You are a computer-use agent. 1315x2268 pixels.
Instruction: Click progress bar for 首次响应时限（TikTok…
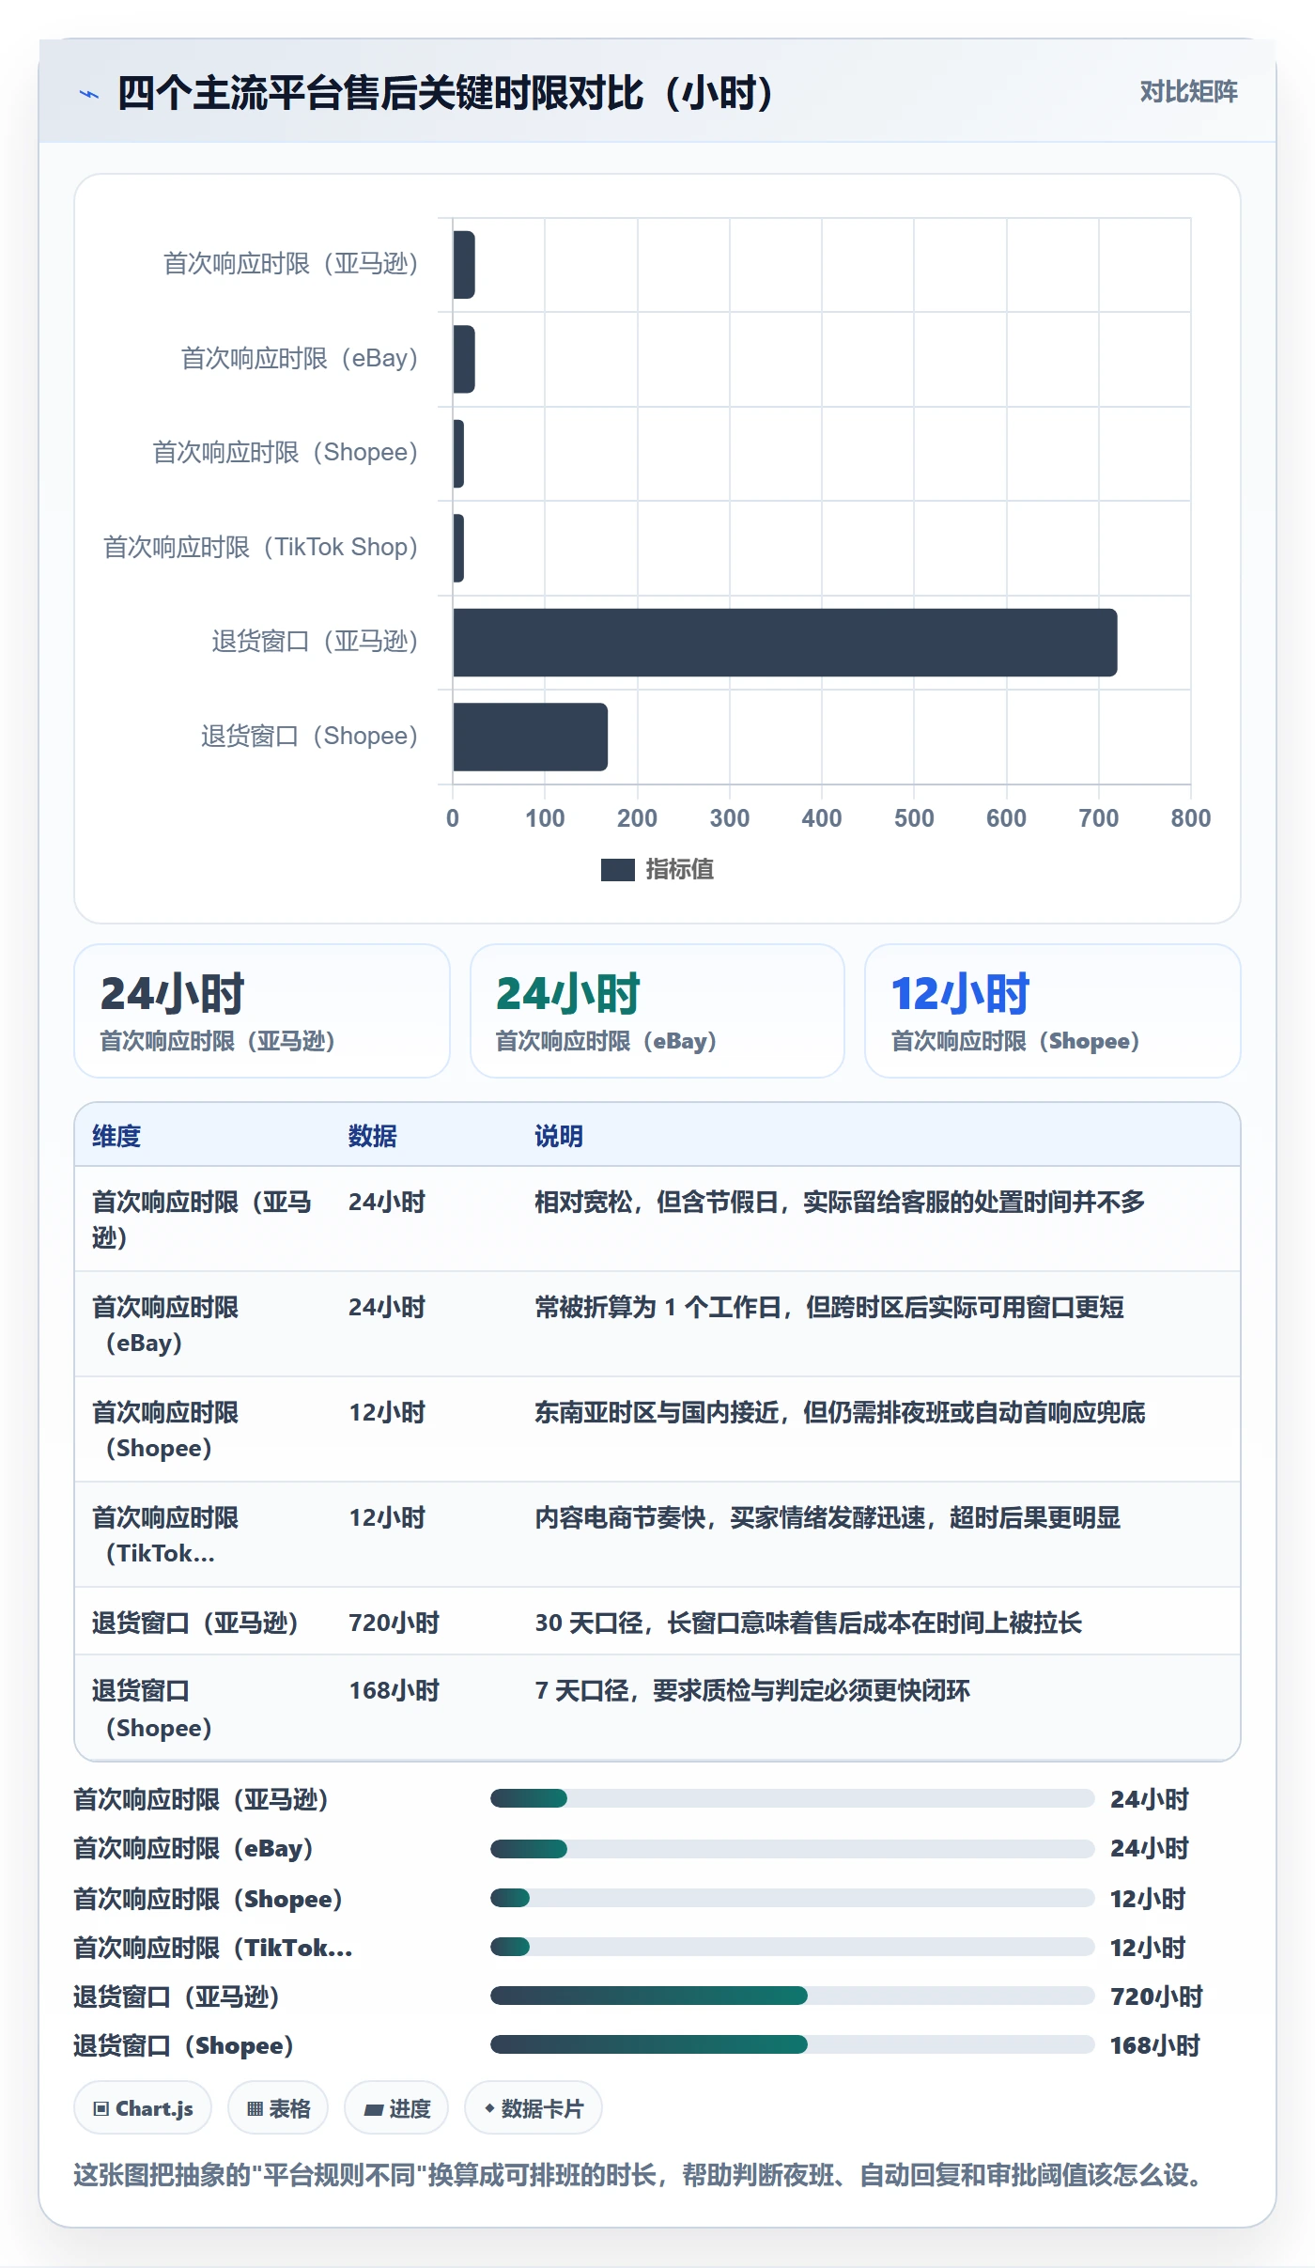pyautogui.click(x=792, y=1947)
